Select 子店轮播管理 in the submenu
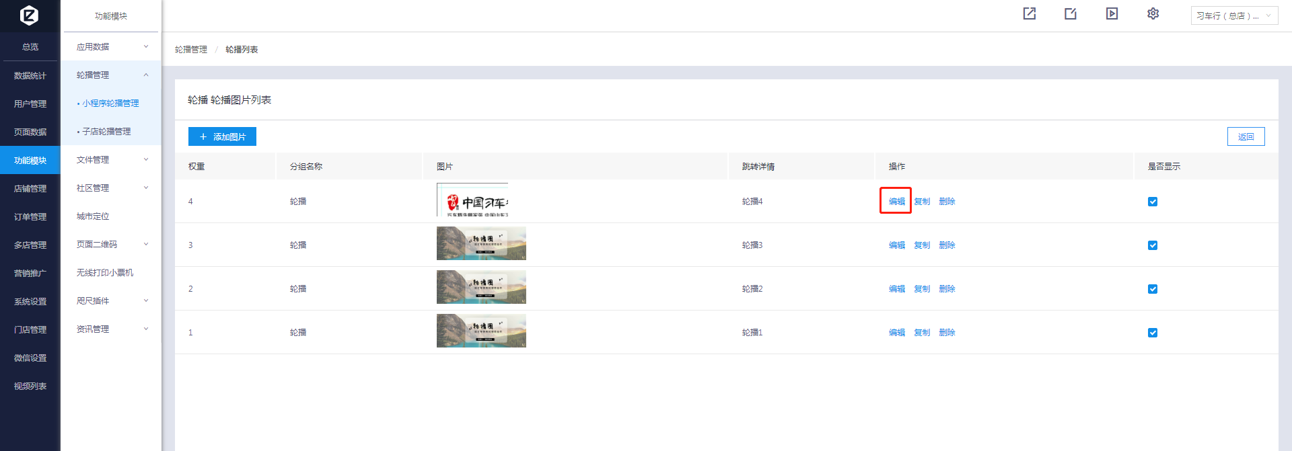Viewport: 1292px width, 451px height. tap(106, 132)
